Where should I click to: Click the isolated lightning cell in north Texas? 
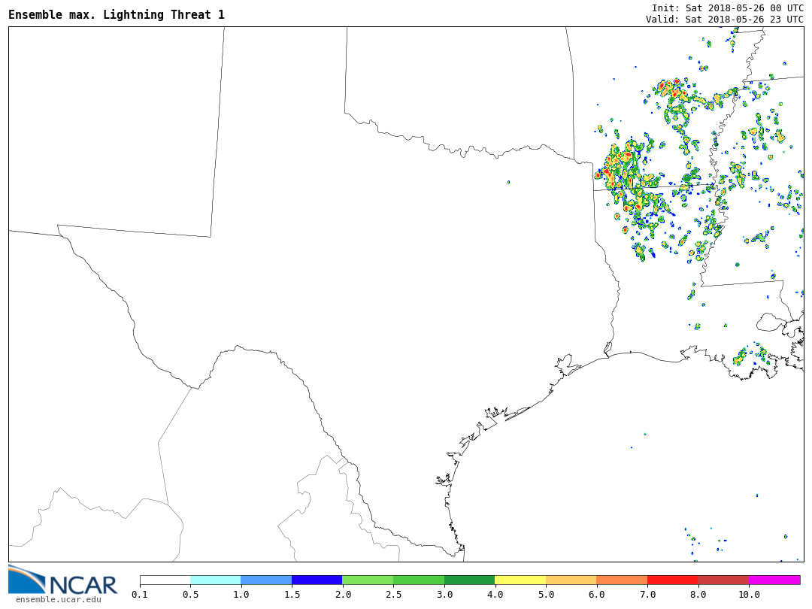pyautogui.click(x=508, y=182)
